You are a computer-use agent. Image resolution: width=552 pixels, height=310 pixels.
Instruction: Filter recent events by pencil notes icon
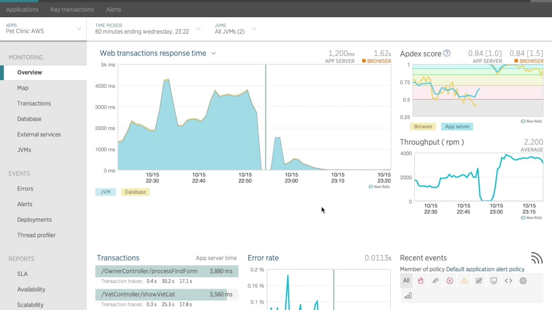click(479, 281)
